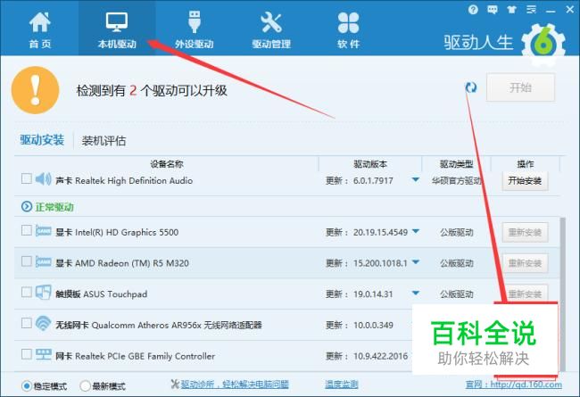Image resolution: width=580 pixels, height=397 pixels.
Task: Open the 温度监测 link
Action: pos(342,385)
